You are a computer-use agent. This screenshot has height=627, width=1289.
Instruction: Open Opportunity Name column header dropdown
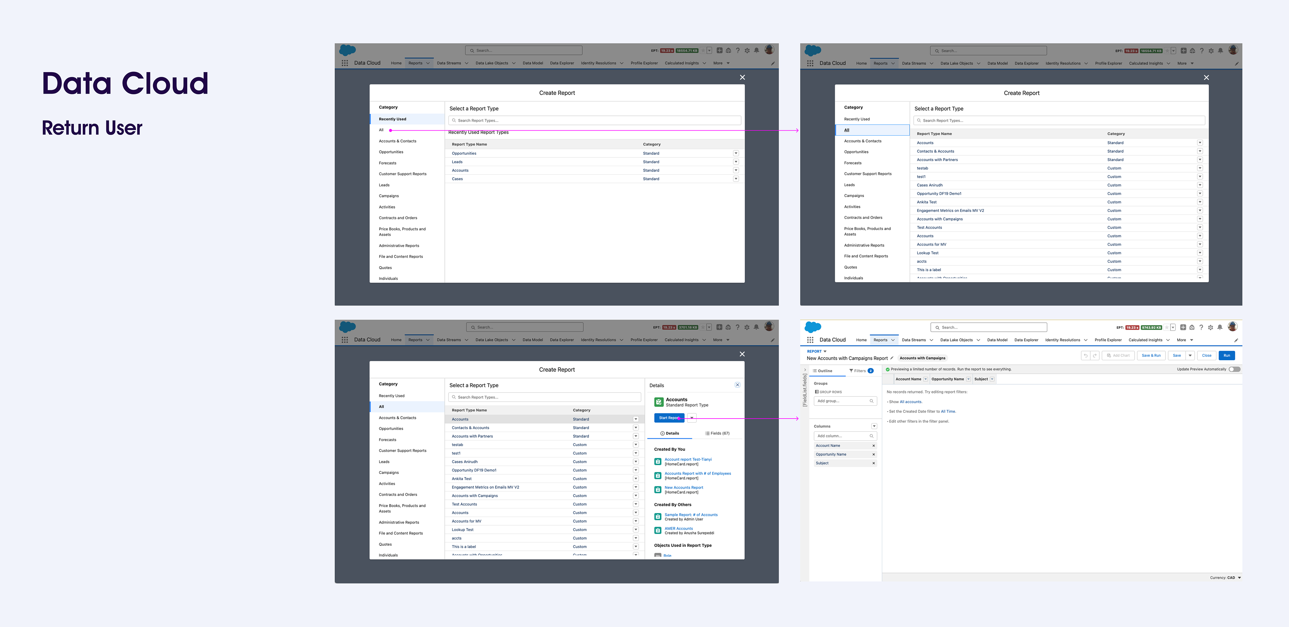[x=968, y=379]
